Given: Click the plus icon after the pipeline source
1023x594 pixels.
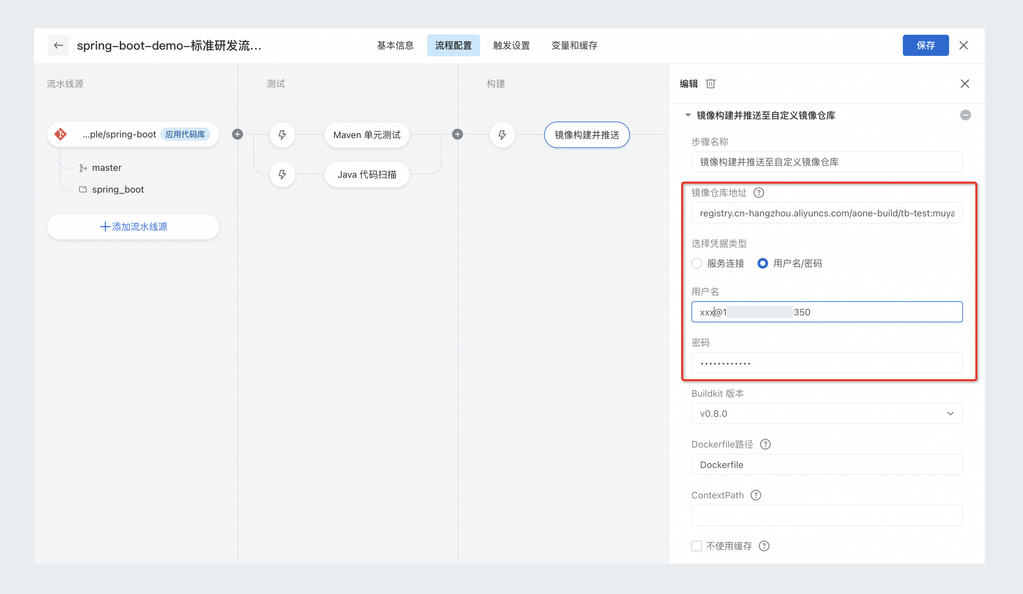Looking at the screenshot, I should point(237,134).
